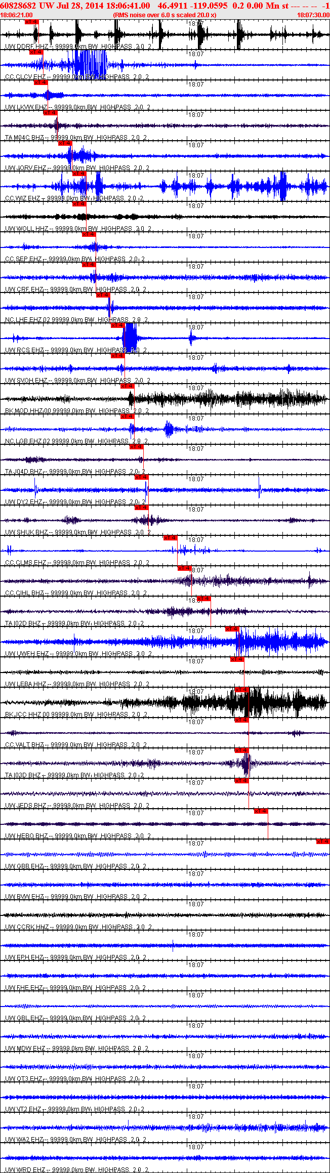Click the UW LKVW EHZ station label

(26, 107)
